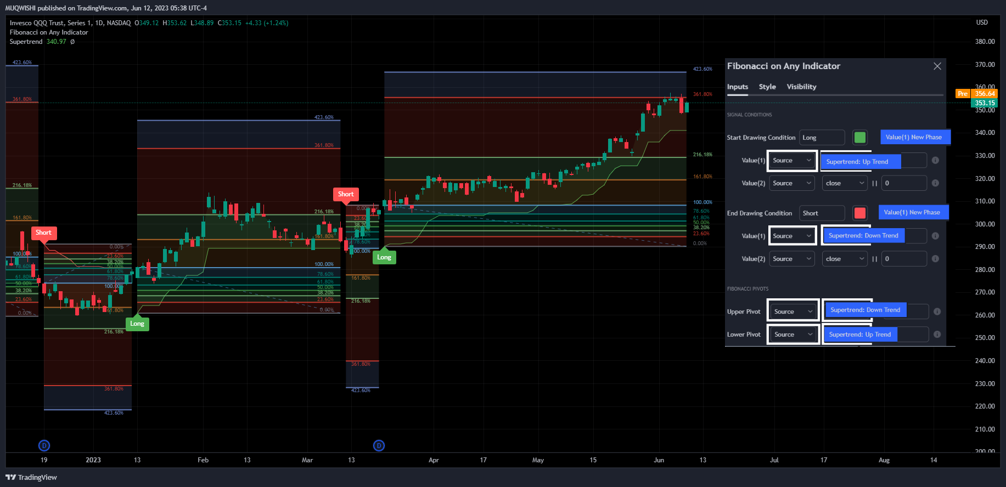Open 'close' dropdown in End condition Value(2) row
Image resolution: width=1006 pixels, height=487 pixels.
(x=845, y=259)
